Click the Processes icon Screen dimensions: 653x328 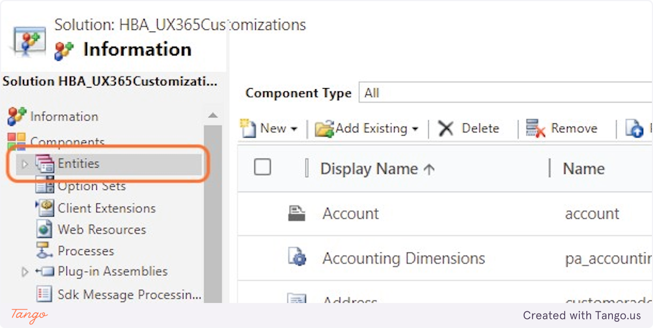click(45, 251)
